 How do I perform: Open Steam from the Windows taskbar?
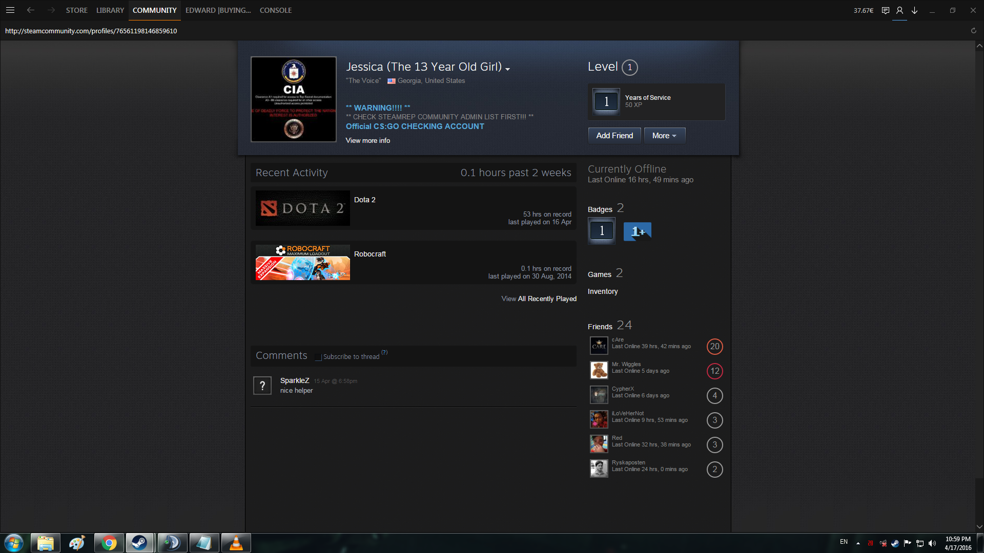click(139, 543)
